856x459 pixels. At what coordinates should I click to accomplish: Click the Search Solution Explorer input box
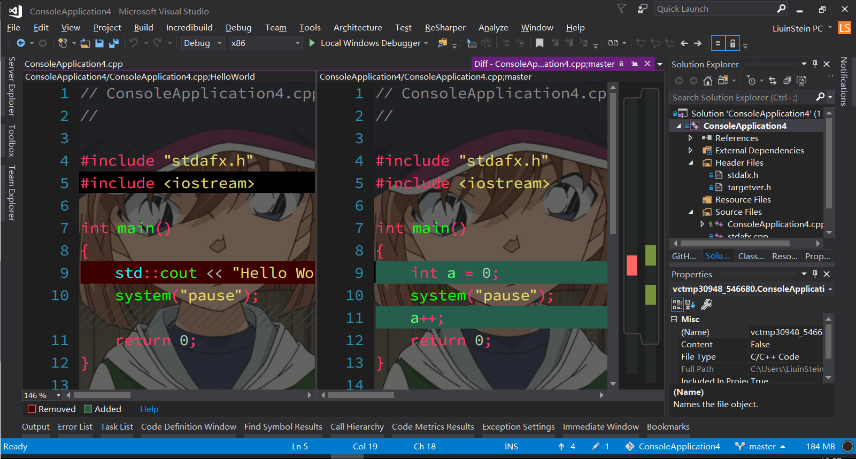741,98
